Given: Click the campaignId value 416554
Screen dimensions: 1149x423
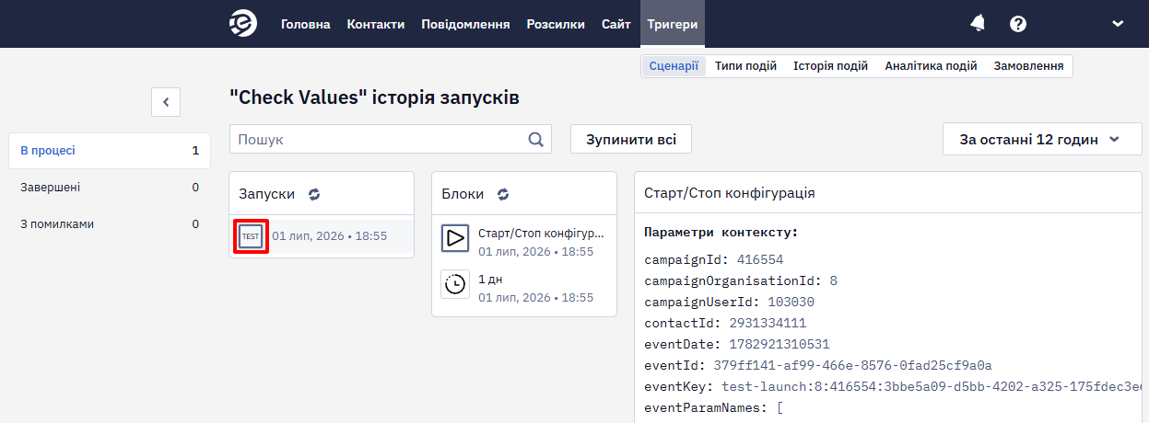Looking at the screenshot, I should (760, 259).
